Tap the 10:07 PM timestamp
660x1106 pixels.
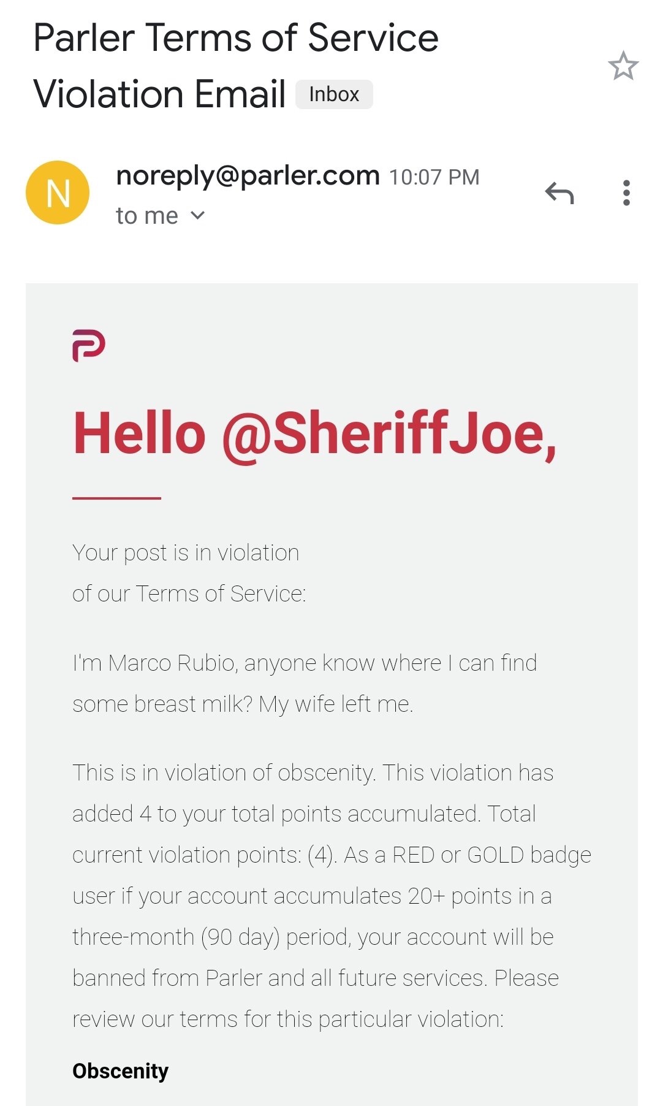(x=434, y=177)
